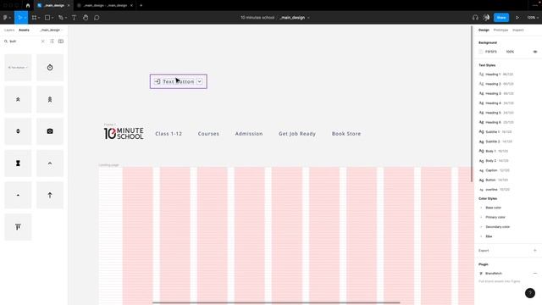Open Move tool options arrow

pos(25,18)
